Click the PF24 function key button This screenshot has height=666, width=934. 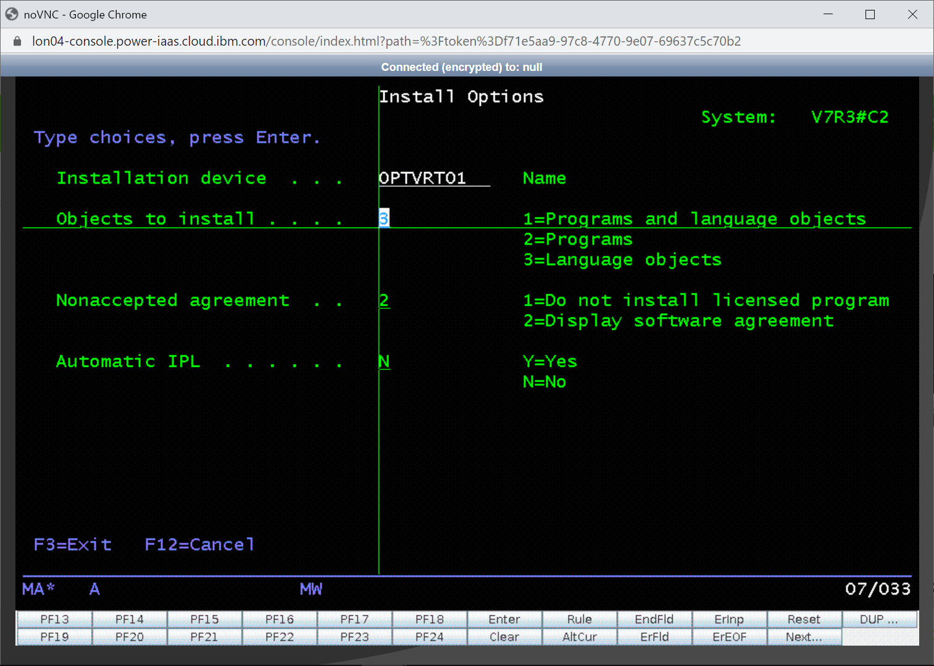(430, 637)
